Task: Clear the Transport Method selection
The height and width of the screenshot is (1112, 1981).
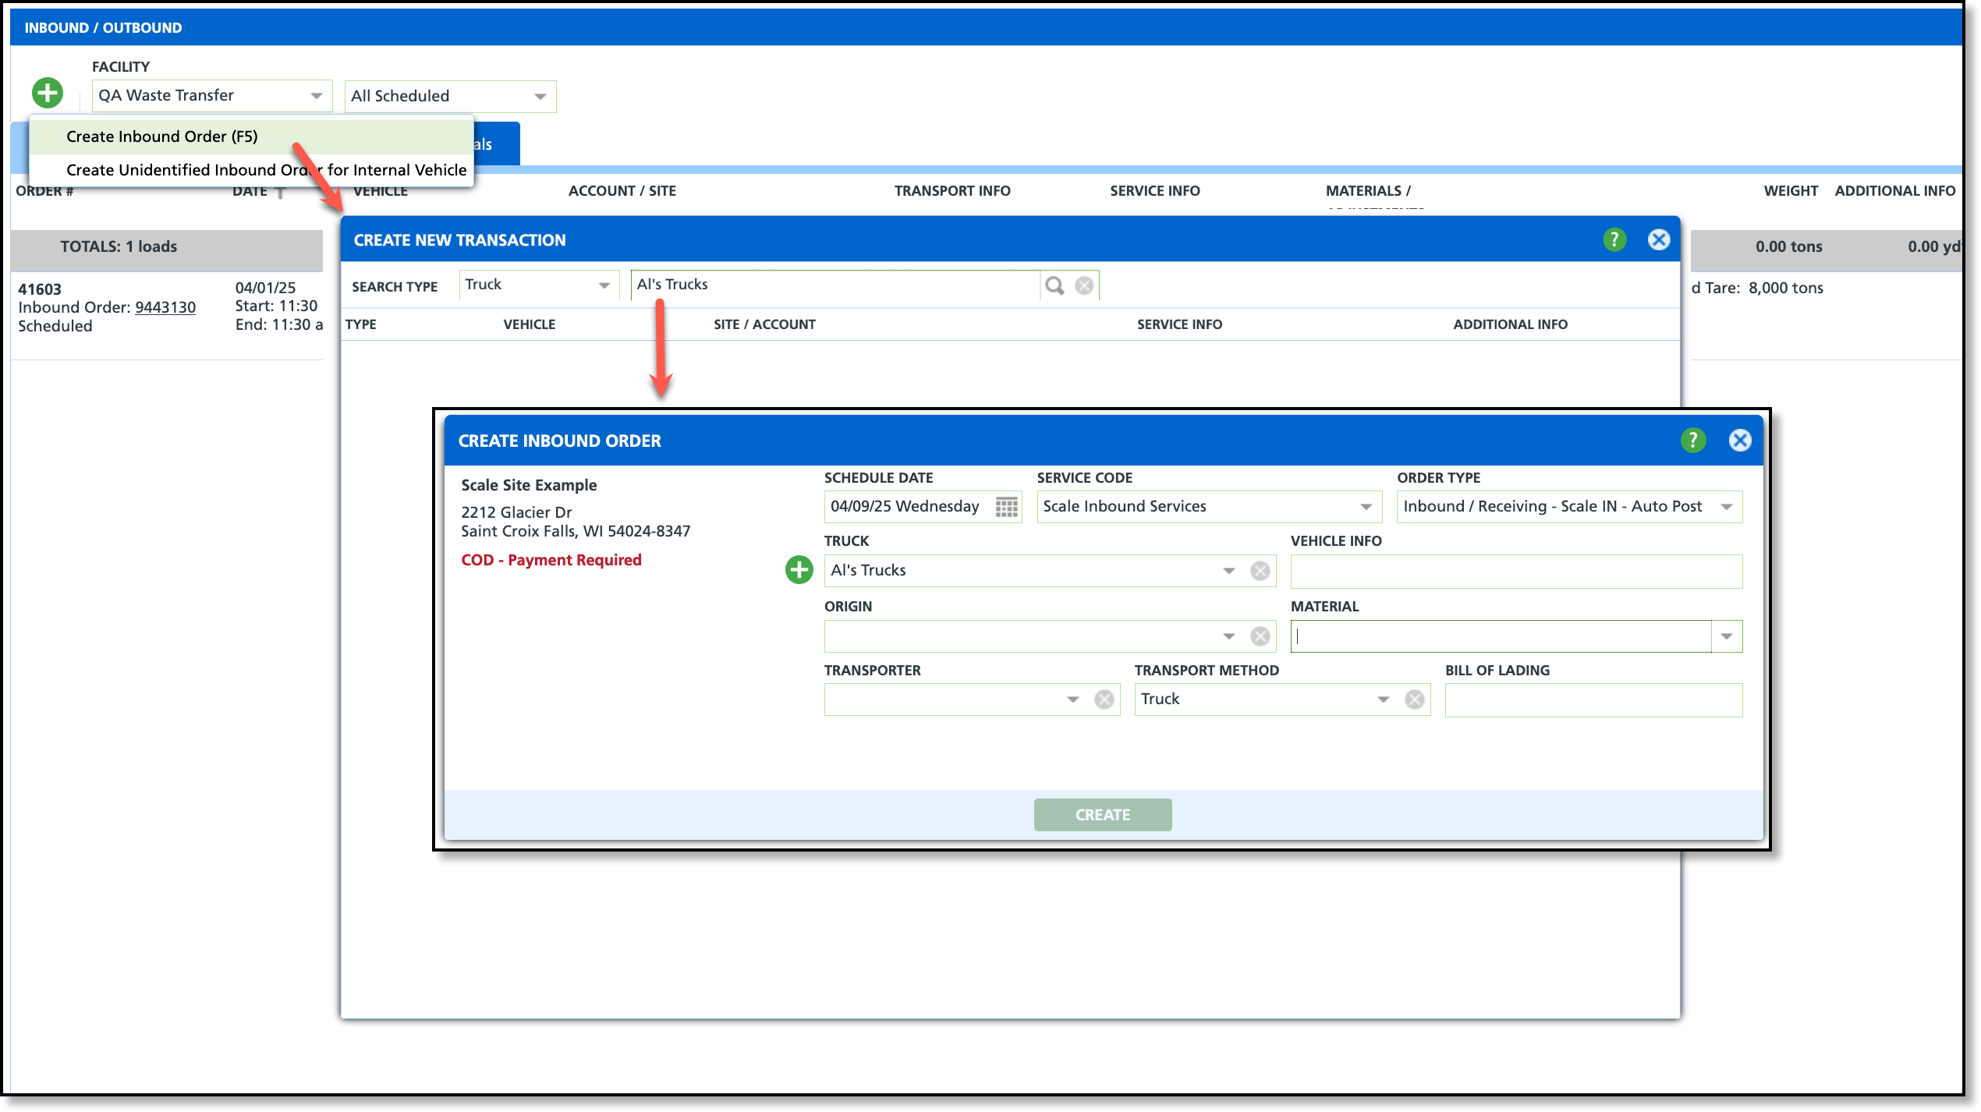Action: [1414, 699]
